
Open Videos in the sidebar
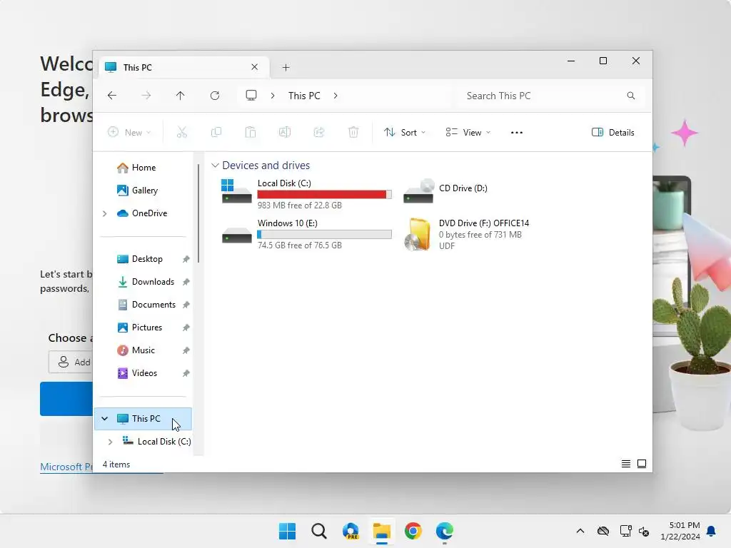point(144,373)
